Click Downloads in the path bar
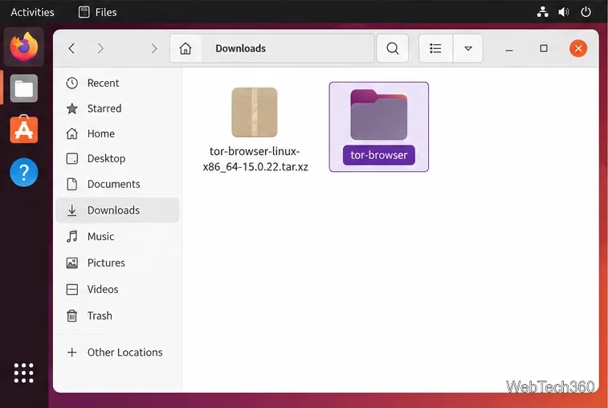 240,48
